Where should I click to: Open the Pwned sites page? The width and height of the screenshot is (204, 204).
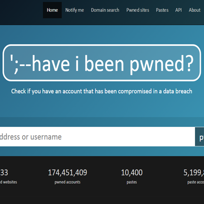pyautogui.click(x=138, y=10)
